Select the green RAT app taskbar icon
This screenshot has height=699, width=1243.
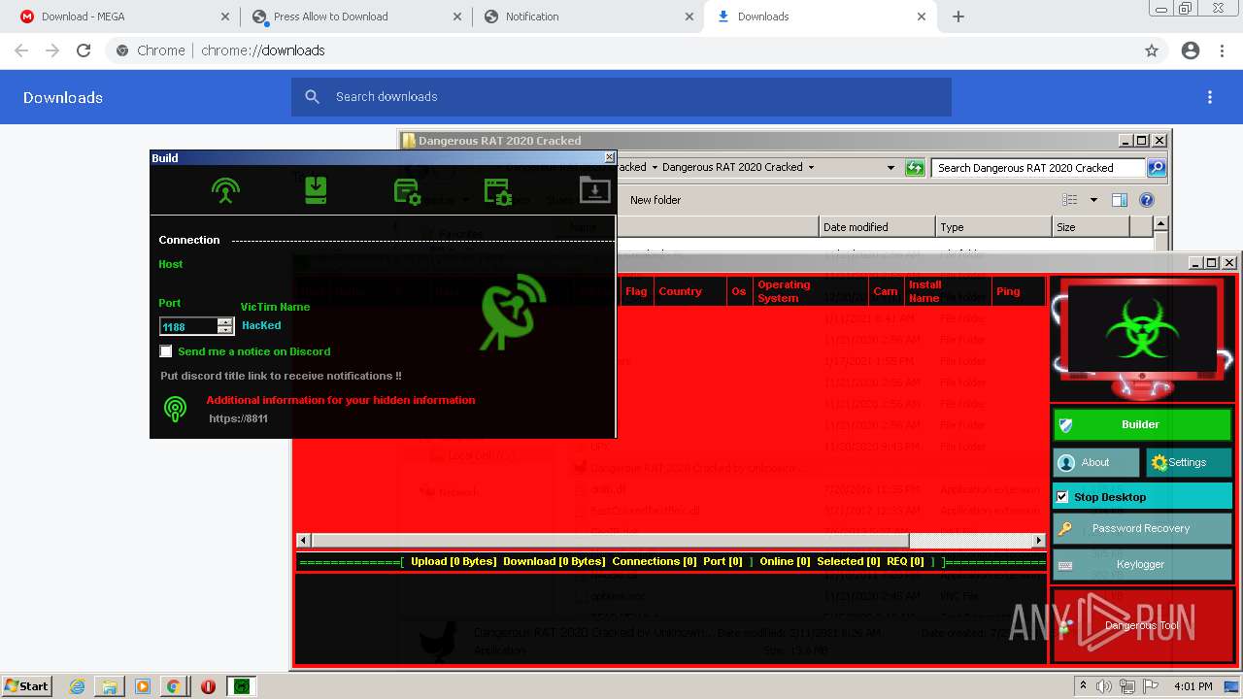point(242,686)
